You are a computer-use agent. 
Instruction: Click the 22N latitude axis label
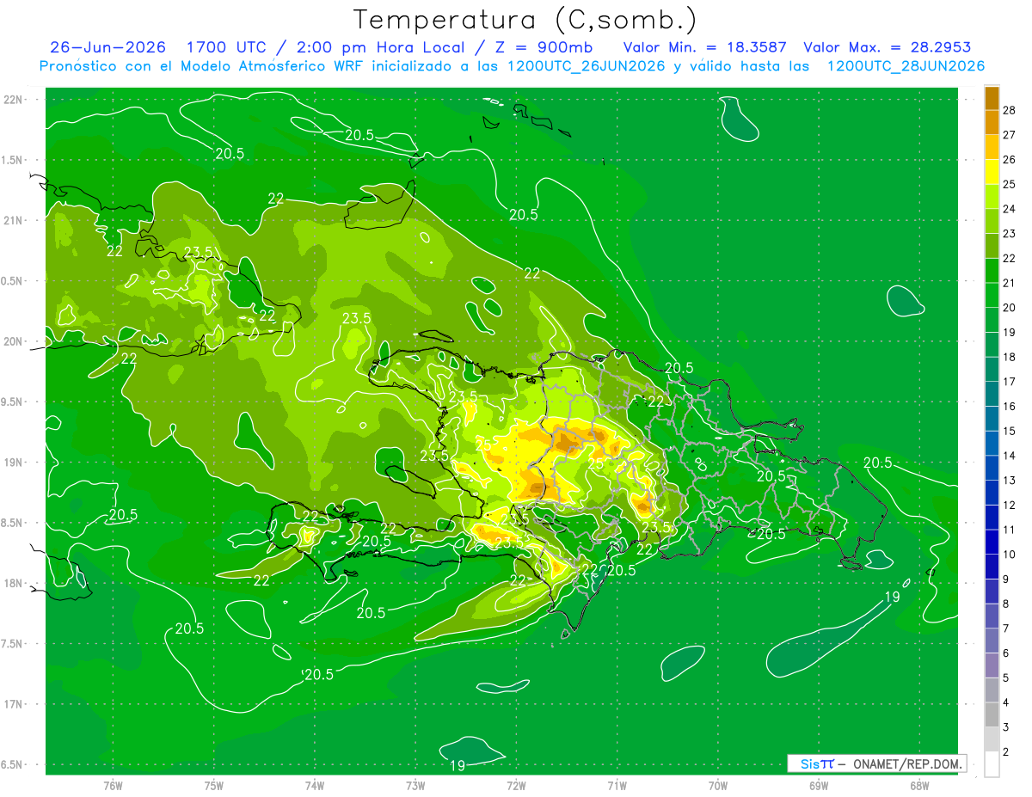click(x=15, y=100)
